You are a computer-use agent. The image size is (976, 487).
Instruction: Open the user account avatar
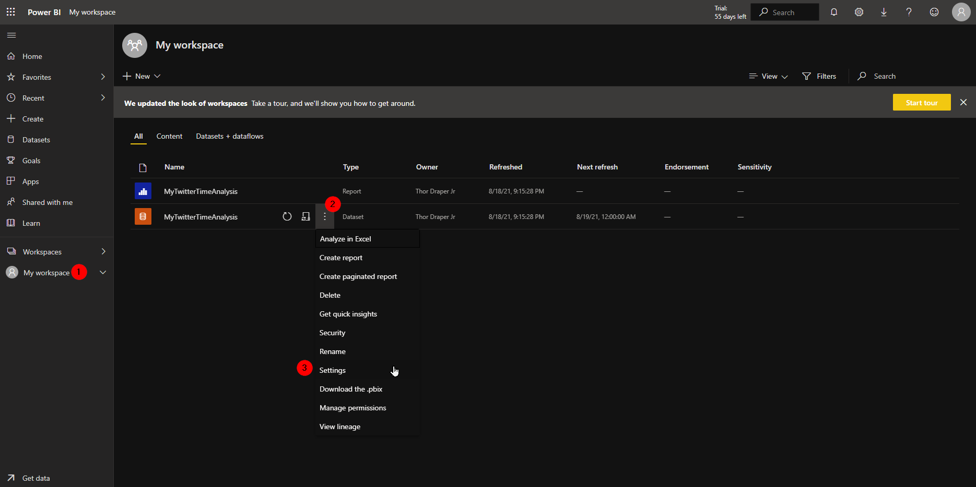click(961, 12)
